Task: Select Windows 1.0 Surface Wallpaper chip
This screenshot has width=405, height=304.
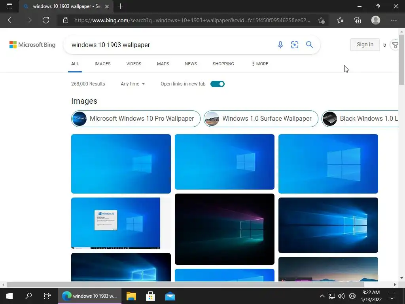Action: tap(261, 119)
